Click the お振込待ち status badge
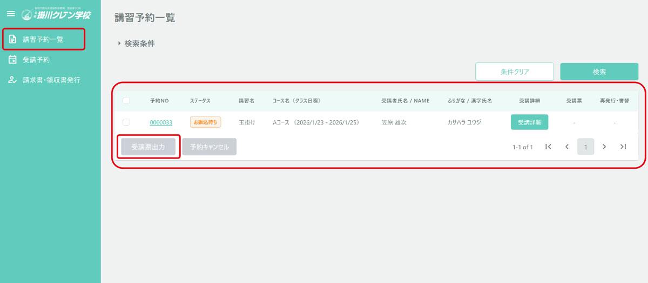This screenshot has width=648, height=283. click(205, 122)
